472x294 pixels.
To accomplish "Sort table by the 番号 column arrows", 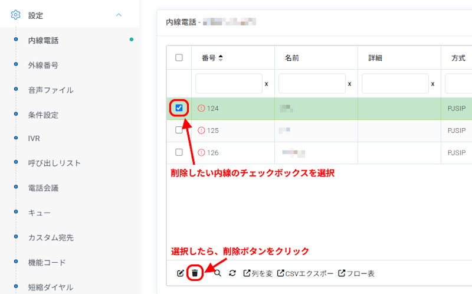I will click(x=221, y=58).
